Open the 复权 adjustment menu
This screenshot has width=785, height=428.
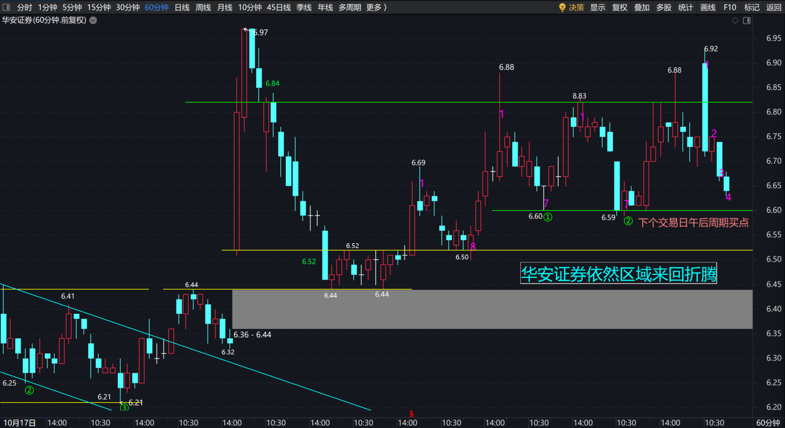pos(620,7)
